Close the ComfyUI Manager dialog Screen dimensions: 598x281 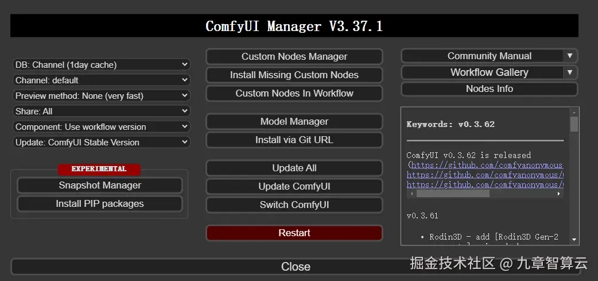pyautogui.click(x=296, y=267)
